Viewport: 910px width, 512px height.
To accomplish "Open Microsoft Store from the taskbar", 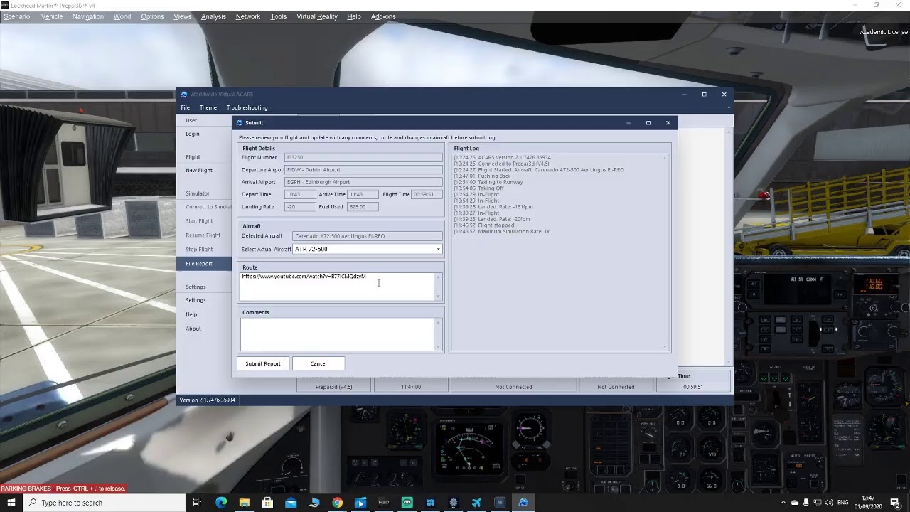I will 267,503.
